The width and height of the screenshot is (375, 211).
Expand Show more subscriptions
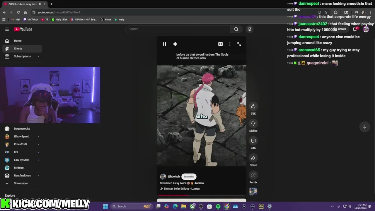22,183
